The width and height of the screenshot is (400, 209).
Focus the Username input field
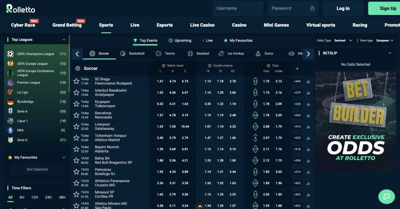click(x=238, y=9)
